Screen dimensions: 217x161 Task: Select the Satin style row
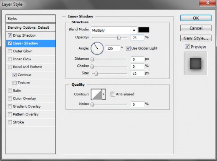[x=31, y=91]
